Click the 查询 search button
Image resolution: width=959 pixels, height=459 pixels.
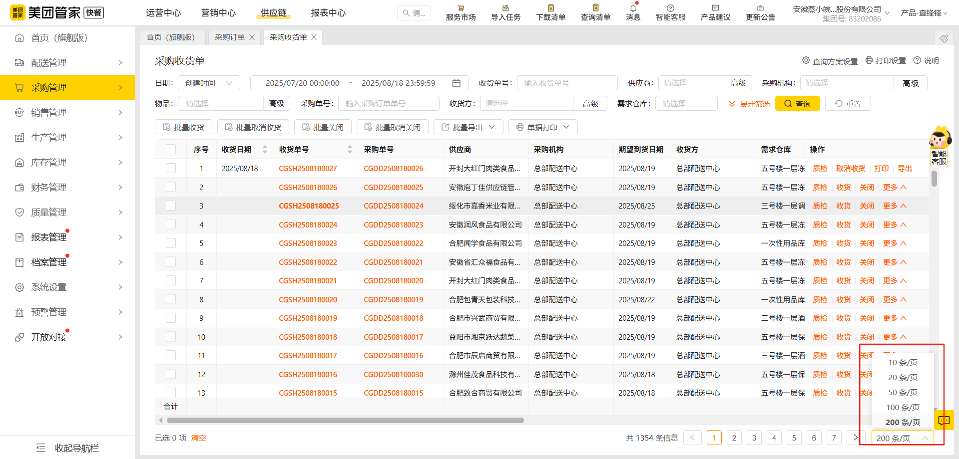(x=797, y=103)
